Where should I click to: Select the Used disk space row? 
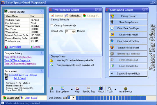pos(24,20)
